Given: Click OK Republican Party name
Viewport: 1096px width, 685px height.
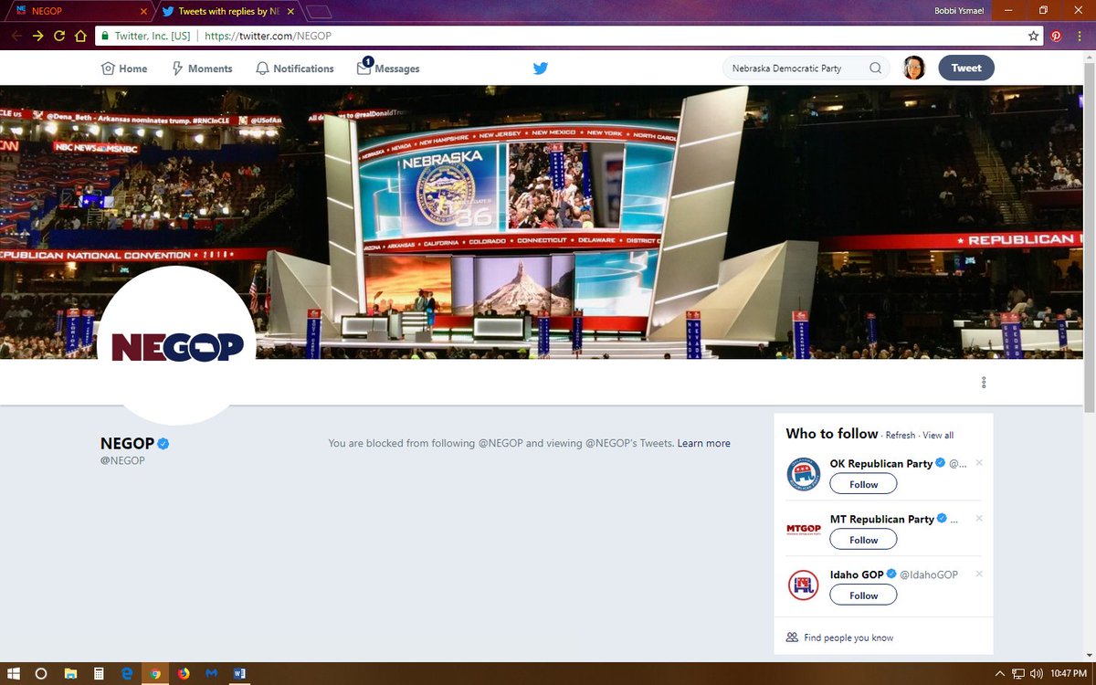Looking at the screenshot, I should 881,464.
